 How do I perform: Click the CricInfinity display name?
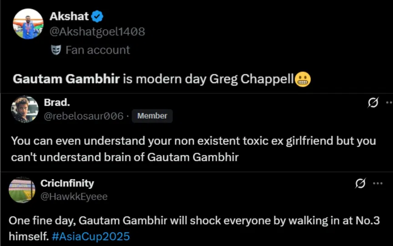click(x=67, y=183)
